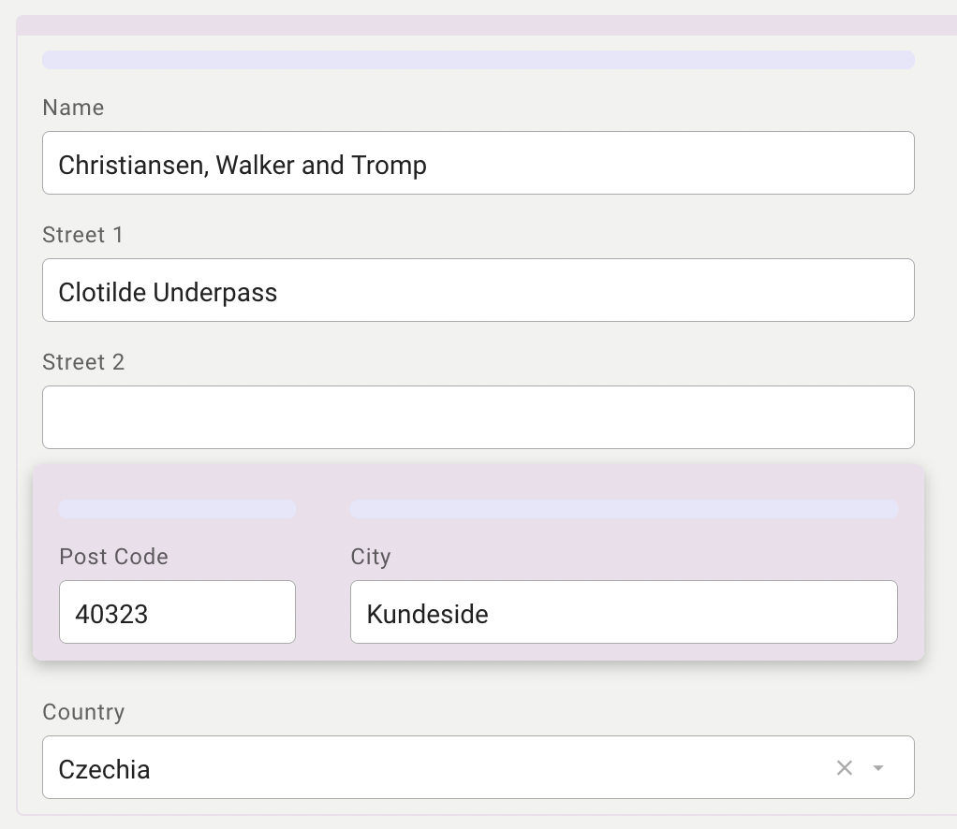Click the lavender bar above City

point(623,509)
